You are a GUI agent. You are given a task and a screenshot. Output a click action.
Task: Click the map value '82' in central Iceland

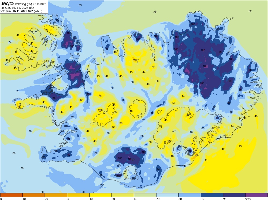112,88
